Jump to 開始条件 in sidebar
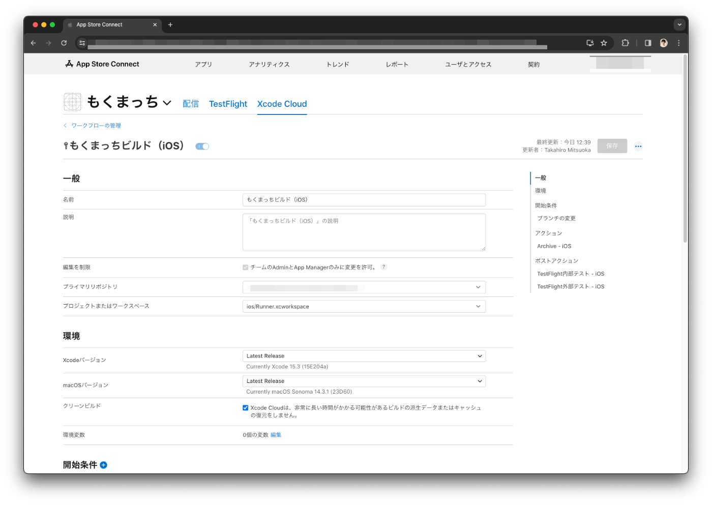The width and height of the screenshot is (712, 505). (x=546, y=205)
